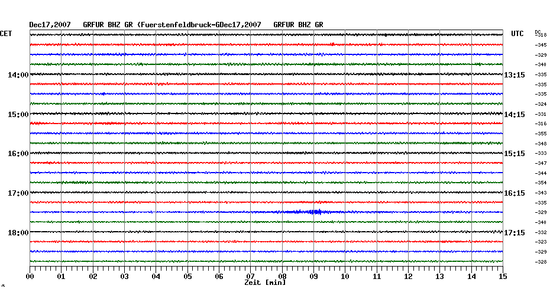Select the 14:00 CET time label

(x=18, y=75)
